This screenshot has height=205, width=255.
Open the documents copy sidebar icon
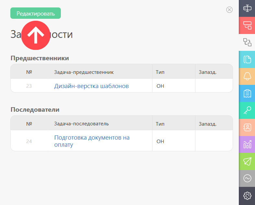click(247, 59)
